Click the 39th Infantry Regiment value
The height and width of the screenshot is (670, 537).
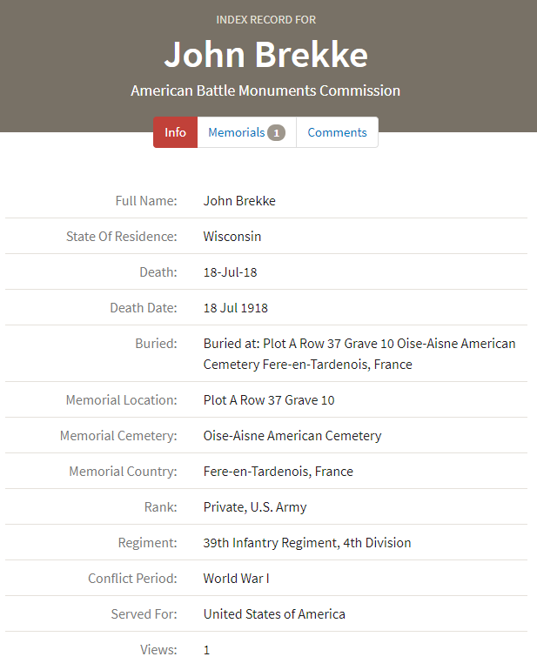click(x=307, y=543)
